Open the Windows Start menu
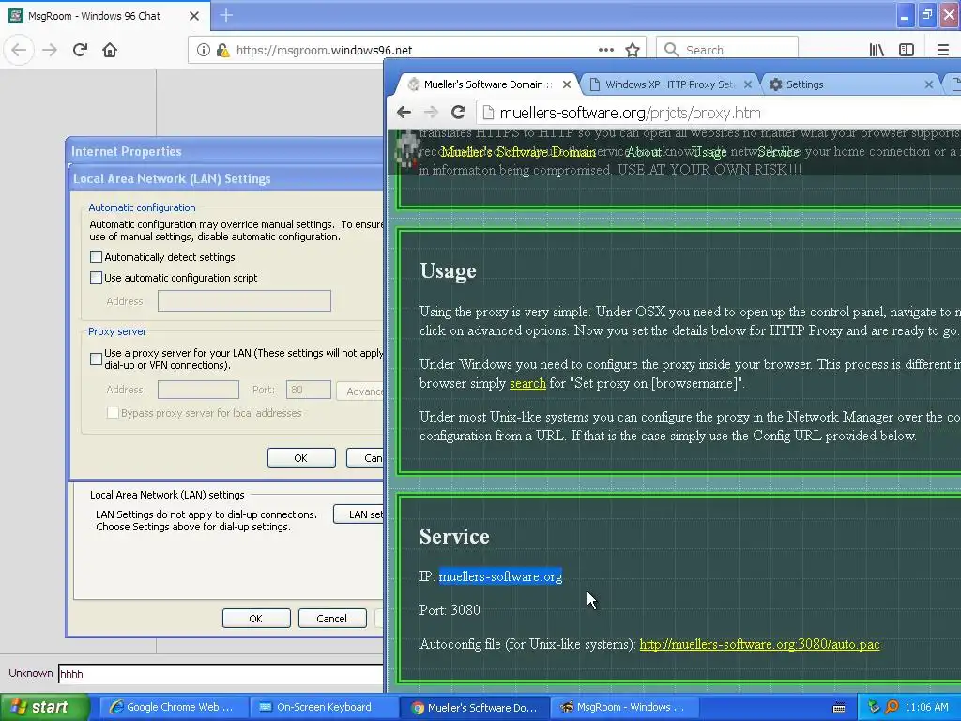 (44, 708)
